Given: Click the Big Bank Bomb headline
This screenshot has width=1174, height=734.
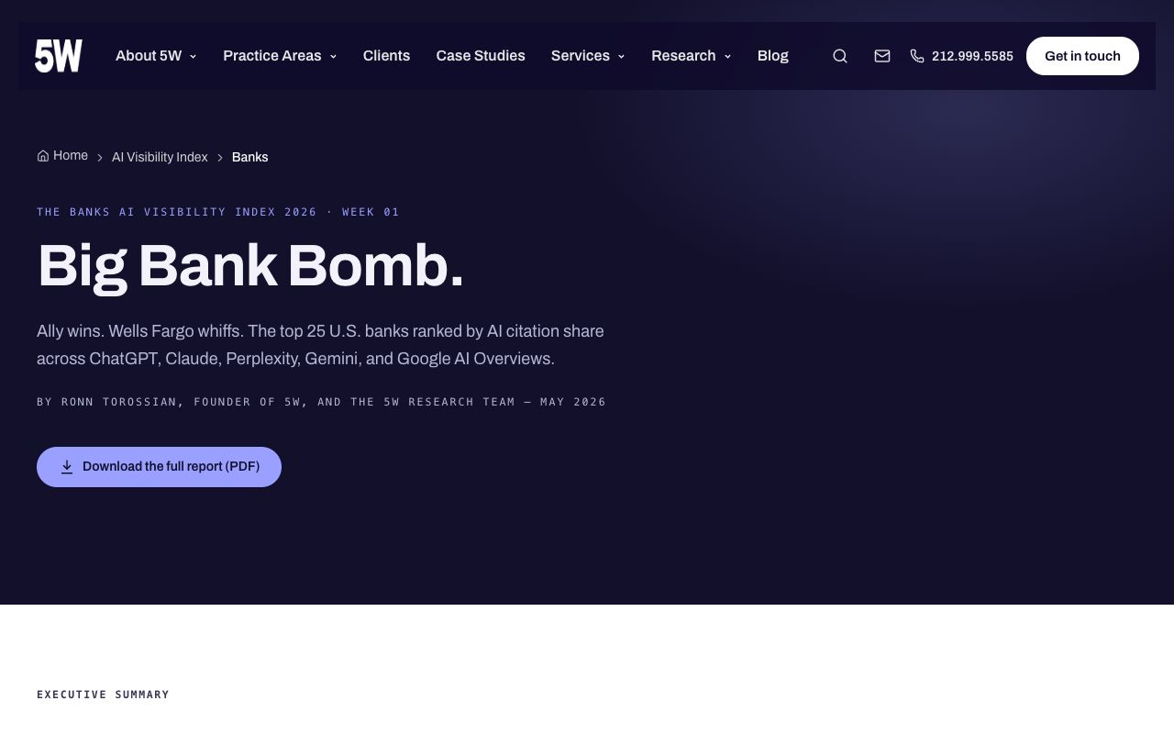Looking at the screenshot, I should coord(250,267).
